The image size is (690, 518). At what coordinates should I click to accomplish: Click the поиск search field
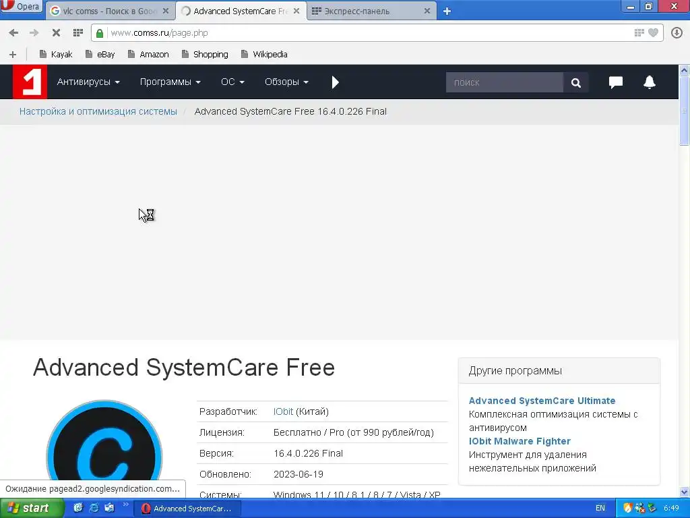[504, 82]
